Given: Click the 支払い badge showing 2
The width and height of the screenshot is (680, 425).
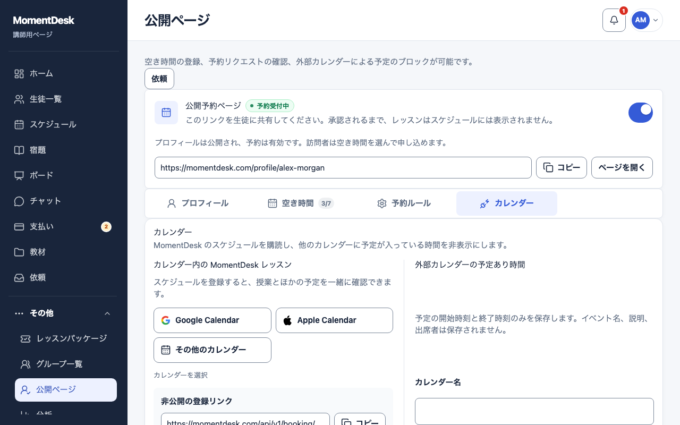Looking at the screenshot, I should pos(106,227).
